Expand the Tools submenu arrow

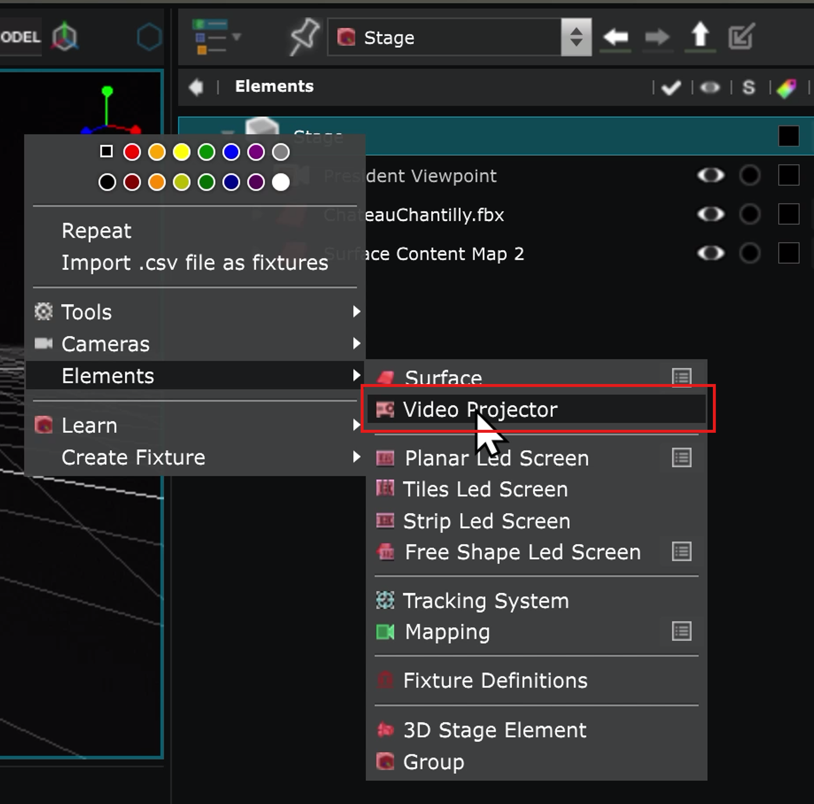pos(356,311)
